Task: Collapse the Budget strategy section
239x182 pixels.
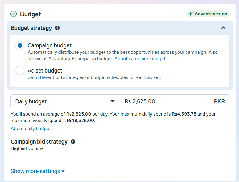Action: 223,28
